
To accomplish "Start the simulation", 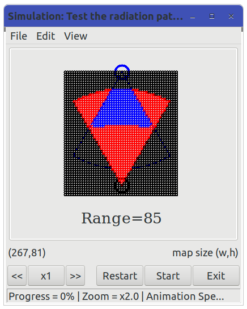I will [168, 276].
